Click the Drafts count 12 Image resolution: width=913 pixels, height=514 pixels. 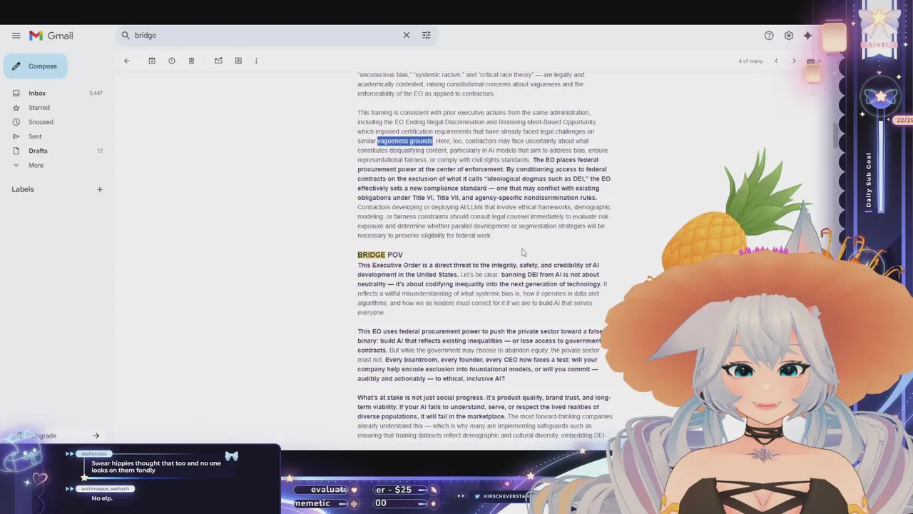(x=100, y=151)
